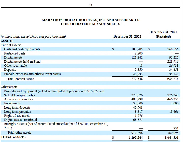Select the 'Other receivable' label

16,65
